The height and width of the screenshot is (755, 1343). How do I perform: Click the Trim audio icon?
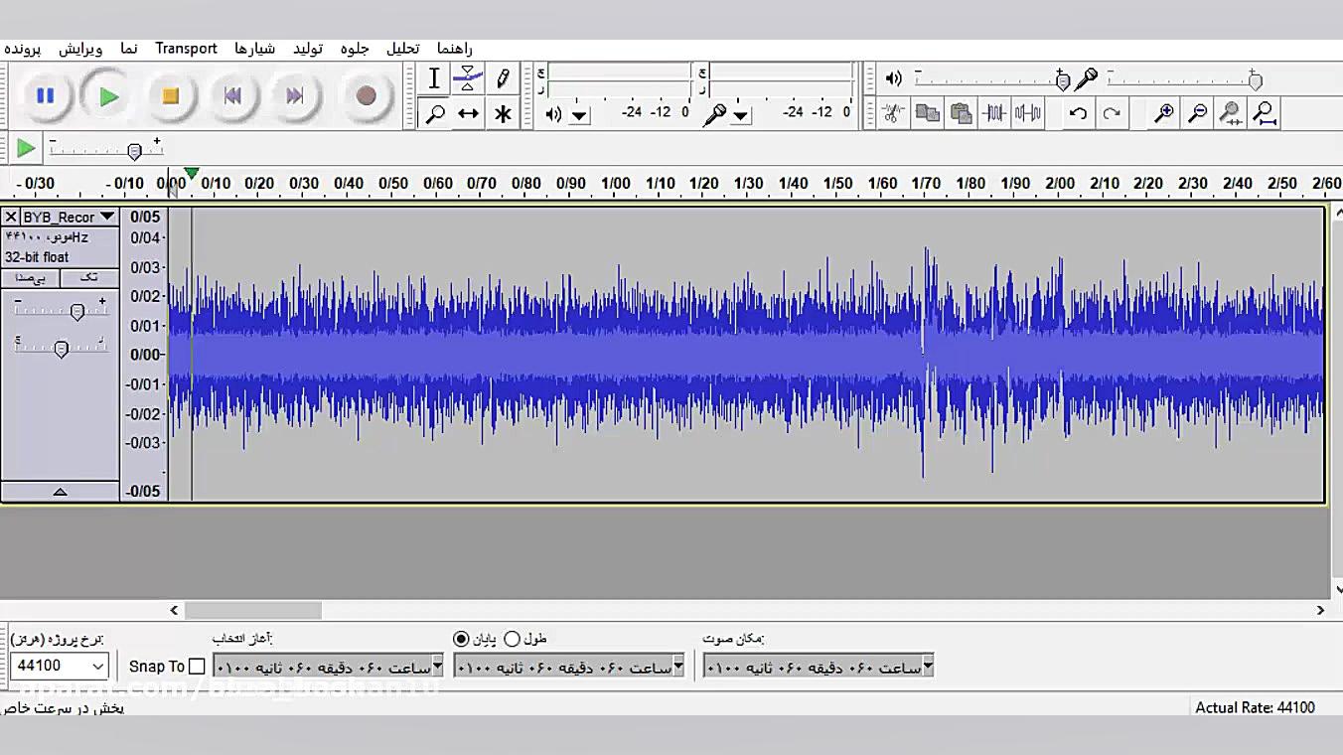pos(994,112)
